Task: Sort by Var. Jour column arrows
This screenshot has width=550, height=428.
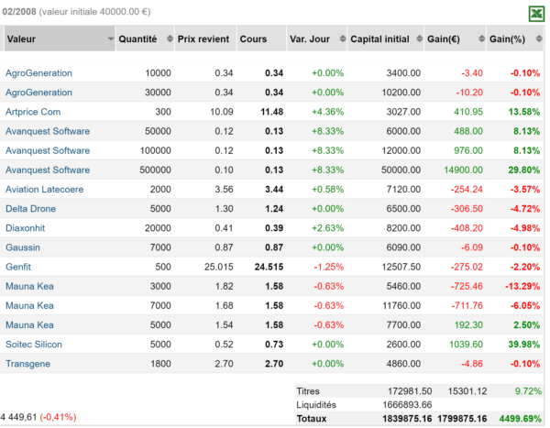Action: pyautogui.click(x=343, y=38)
